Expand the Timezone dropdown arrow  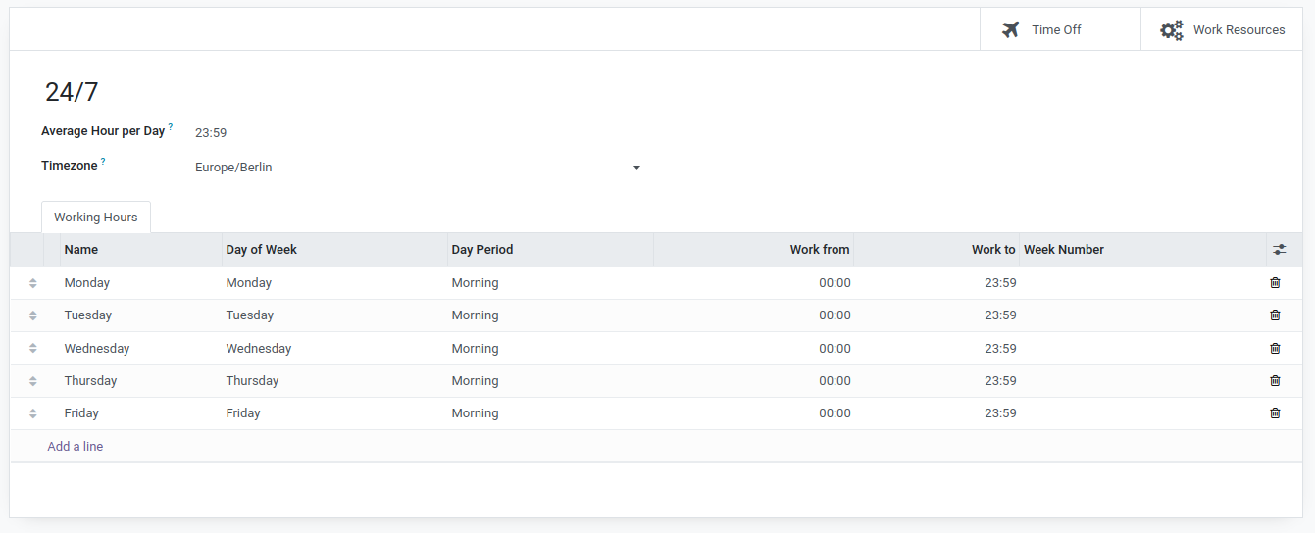(x=636, y=168)
